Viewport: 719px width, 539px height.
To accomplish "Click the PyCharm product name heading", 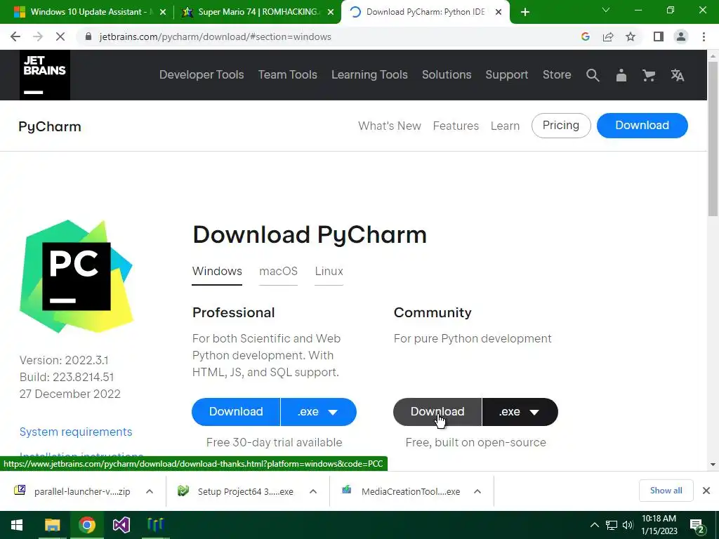I will tap(50, 126).
